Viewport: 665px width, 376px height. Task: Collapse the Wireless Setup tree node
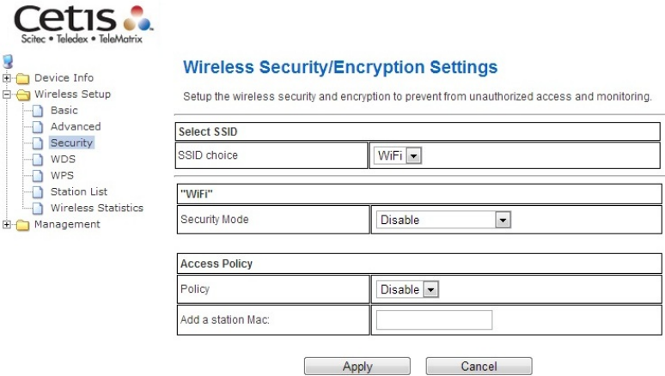(6, 94)
